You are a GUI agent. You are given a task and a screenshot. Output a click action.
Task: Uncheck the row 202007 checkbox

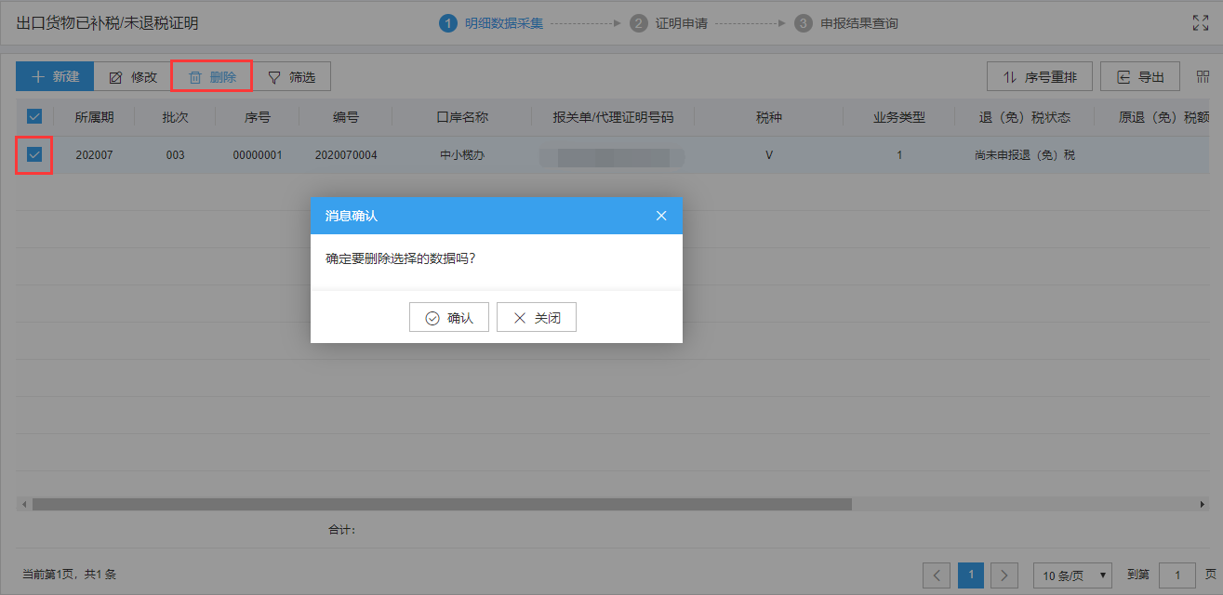point(34,155)
